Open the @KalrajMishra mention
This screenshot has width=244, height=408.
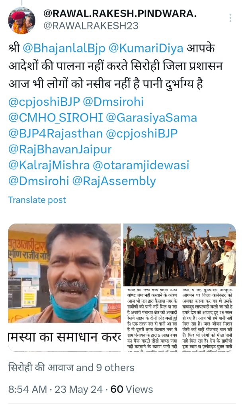tap(49, 165)
